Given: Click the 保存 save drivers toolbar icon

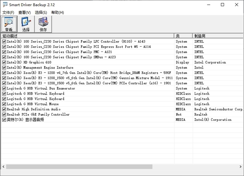Looking at the screenshot, I should [x=43, y=24].
